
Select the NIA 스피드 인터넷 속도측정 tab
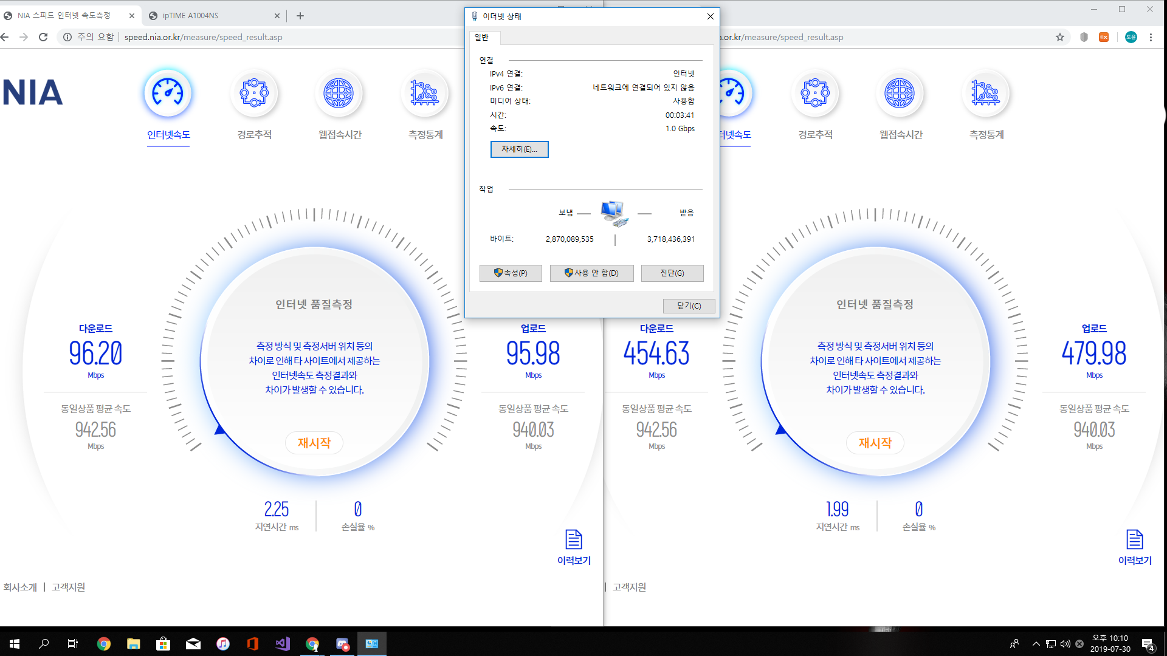tap(69, 16)
